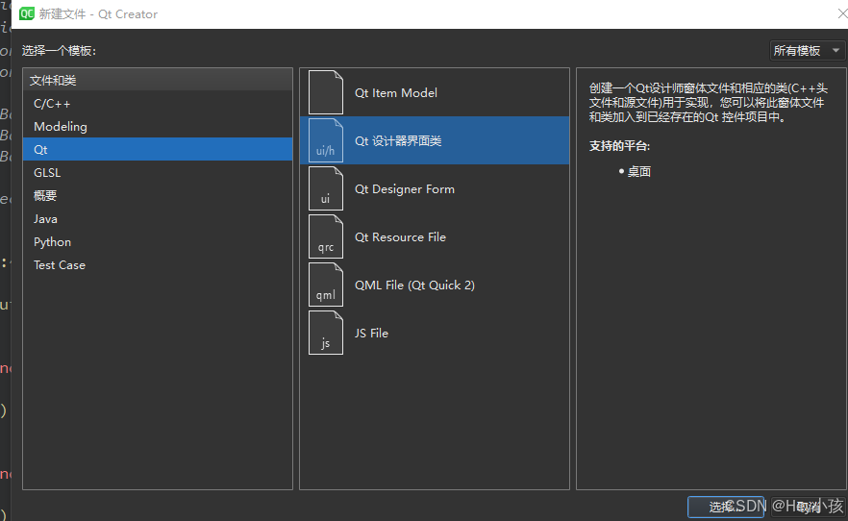The image size is (848, 521).
Task: Choose the JS File template
Action: [x=435, y=333]
